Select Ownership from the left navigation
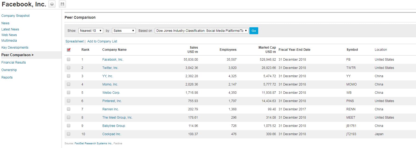Screen dimensions: 416x148 [x=9, y=70]
